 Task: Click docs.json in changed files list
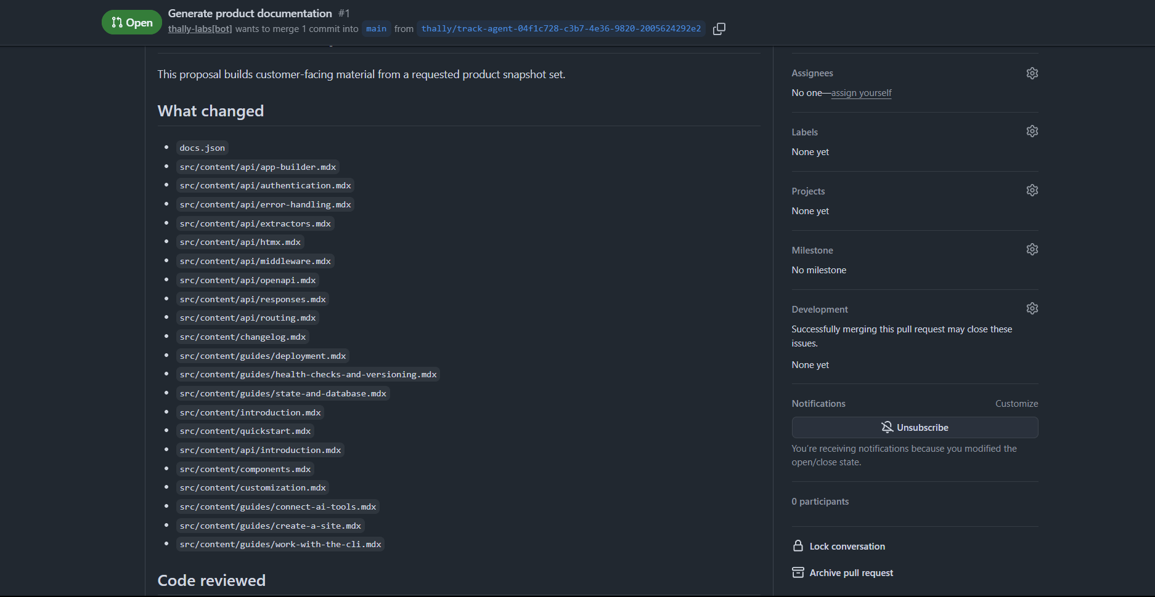[x=202, y=148]
